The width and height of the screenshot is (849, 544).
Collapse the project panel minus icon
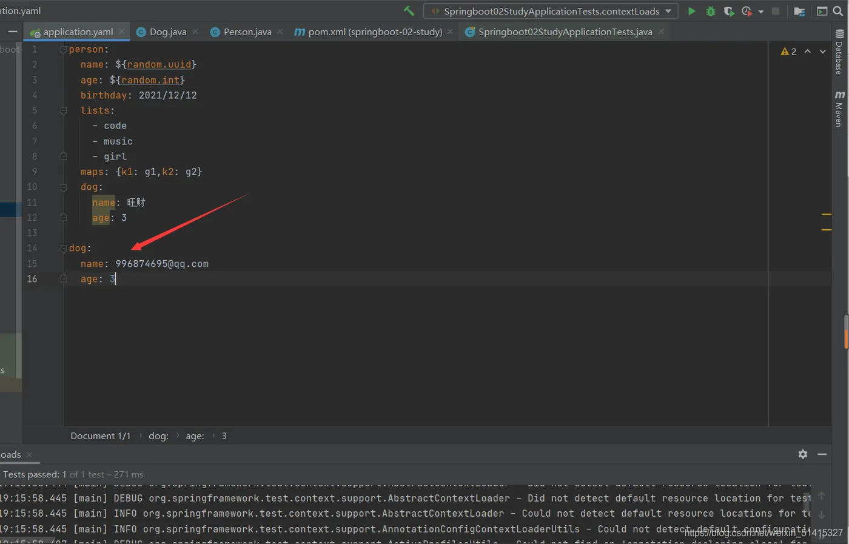(x=12, y=32)
